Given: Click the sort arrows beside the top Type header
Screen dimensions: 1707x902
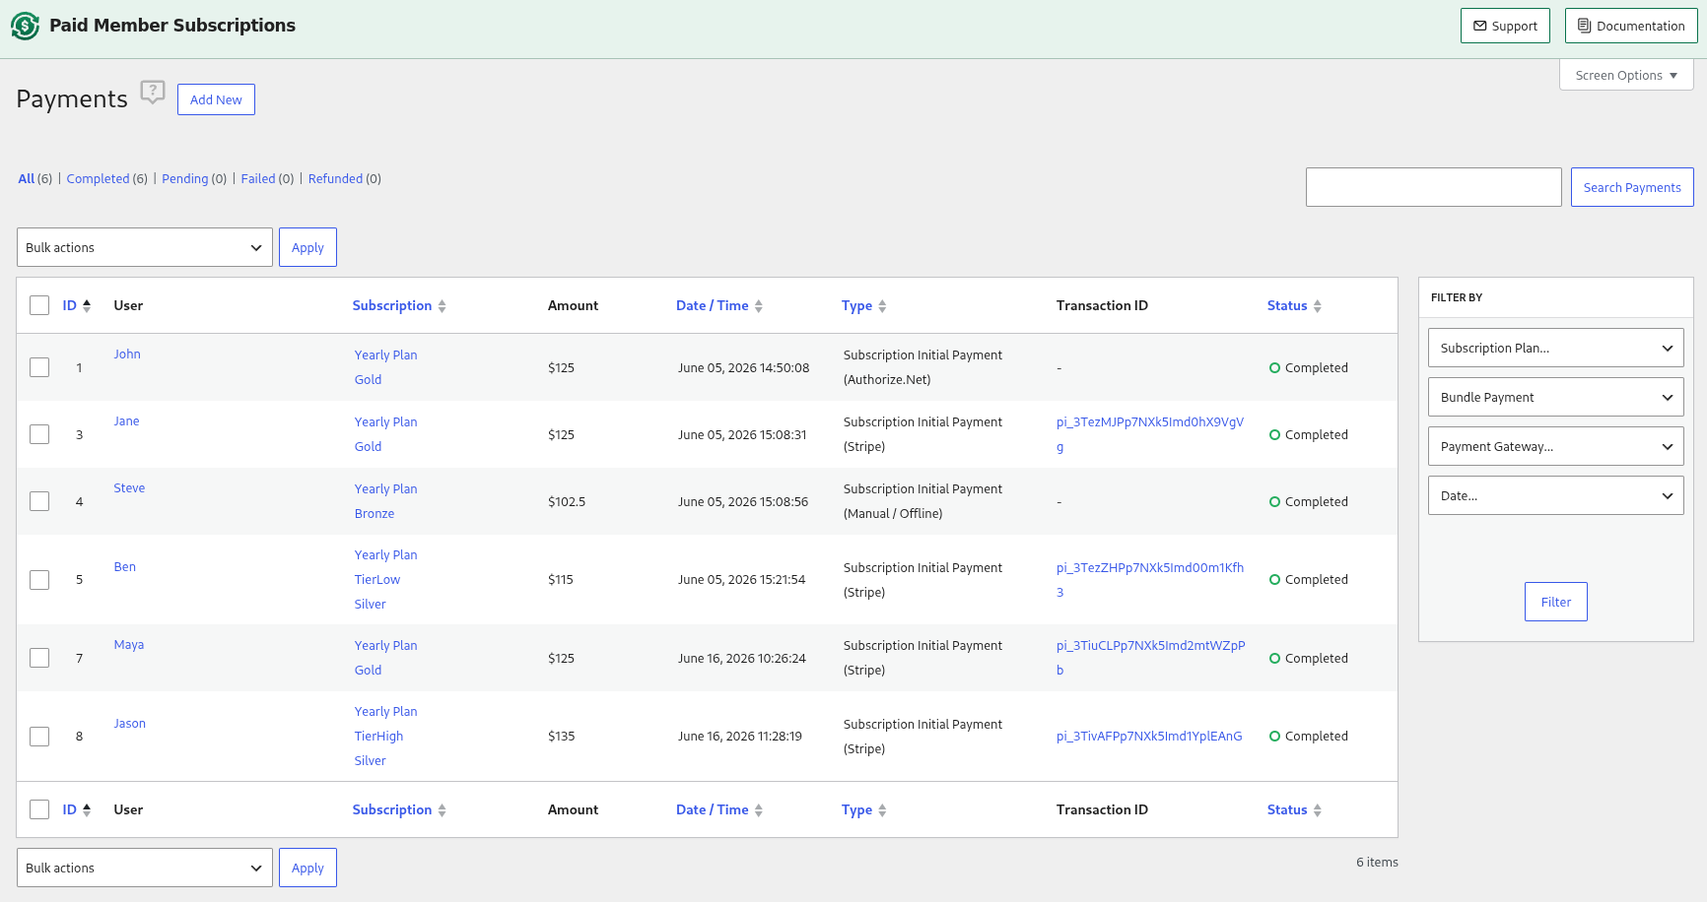Looking at the screenshot, I should pyautogui.click(x=883, y=306).
